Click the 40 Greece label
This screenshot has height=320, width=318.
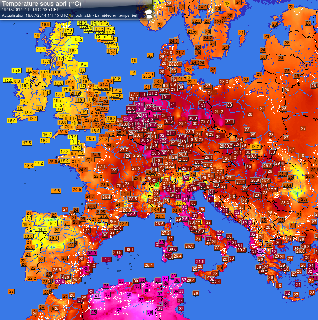[261, 251]
